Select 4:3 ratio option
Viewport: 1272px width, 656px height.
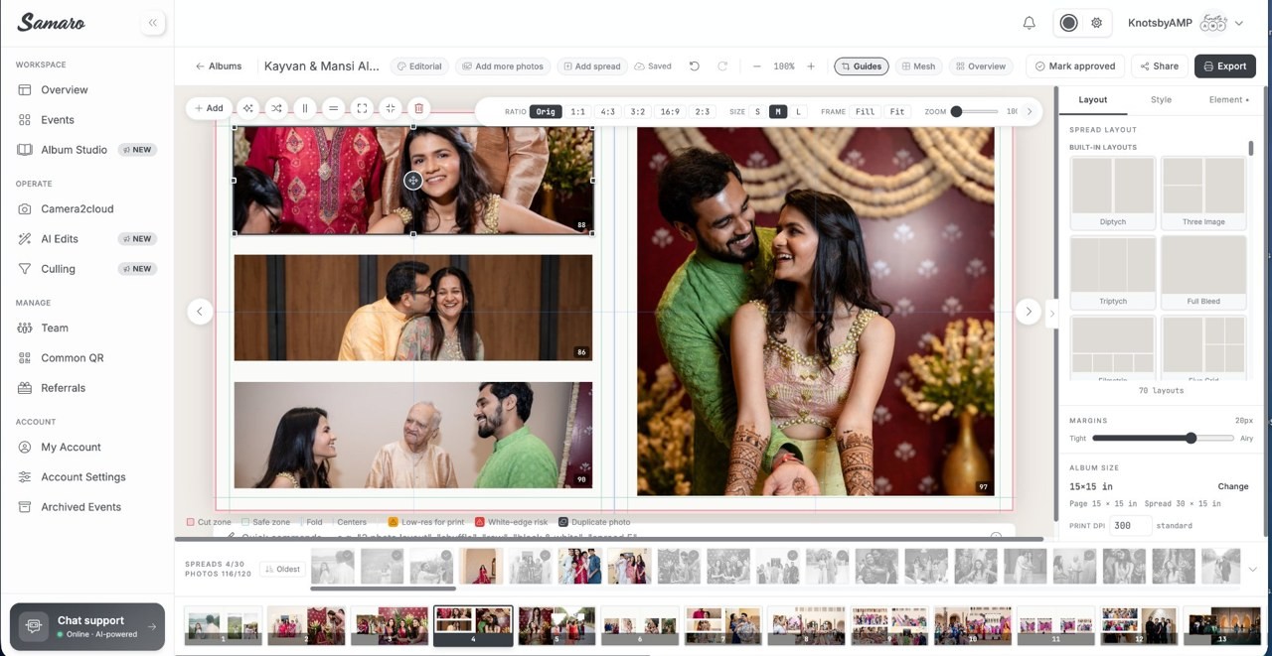[x=607, y=112]
